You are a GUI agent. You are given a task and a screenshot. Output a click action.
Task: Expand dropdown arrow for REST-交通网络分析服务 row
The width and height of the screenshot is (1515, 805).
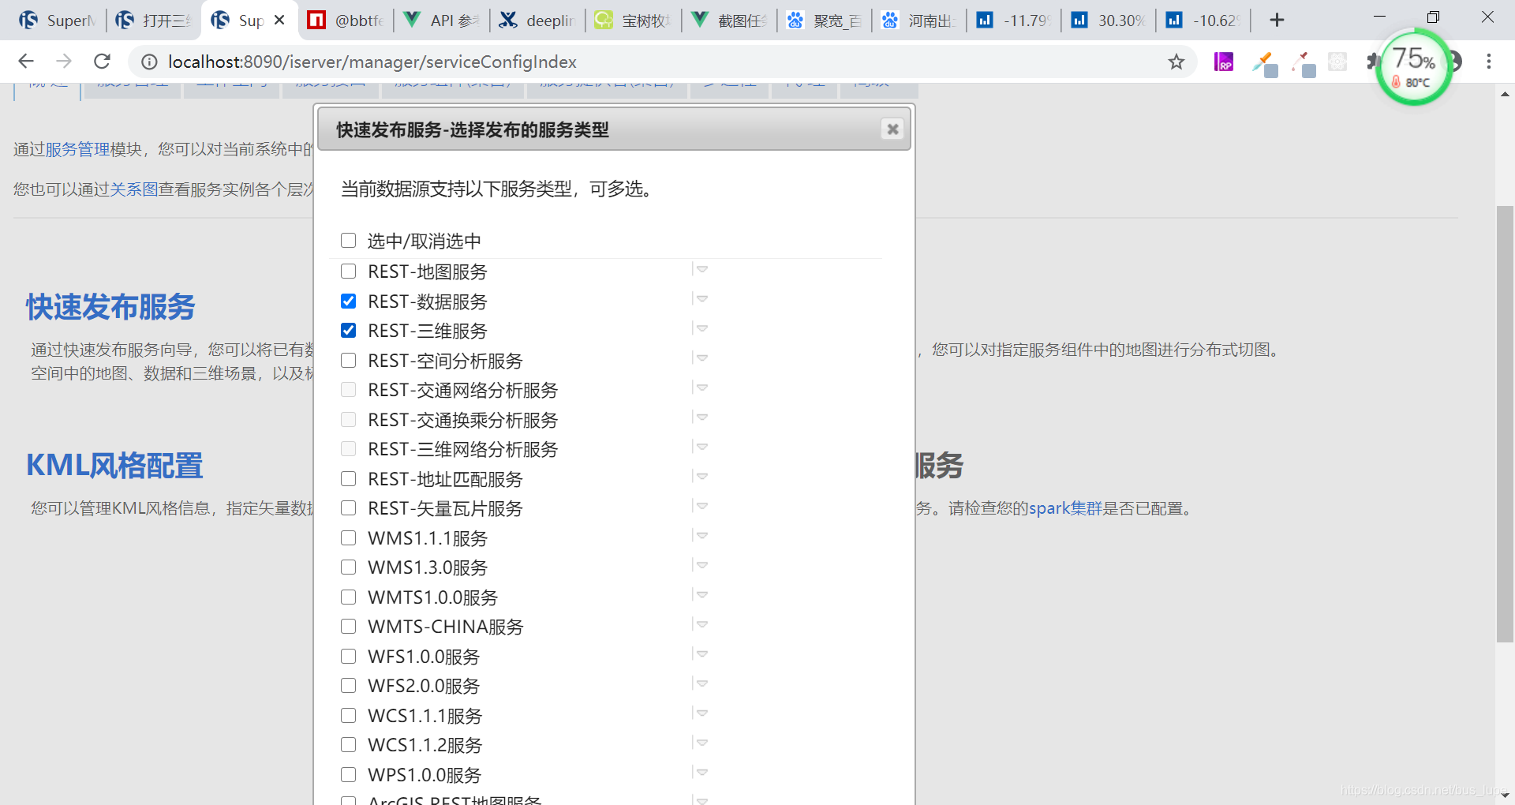[701, 388]
